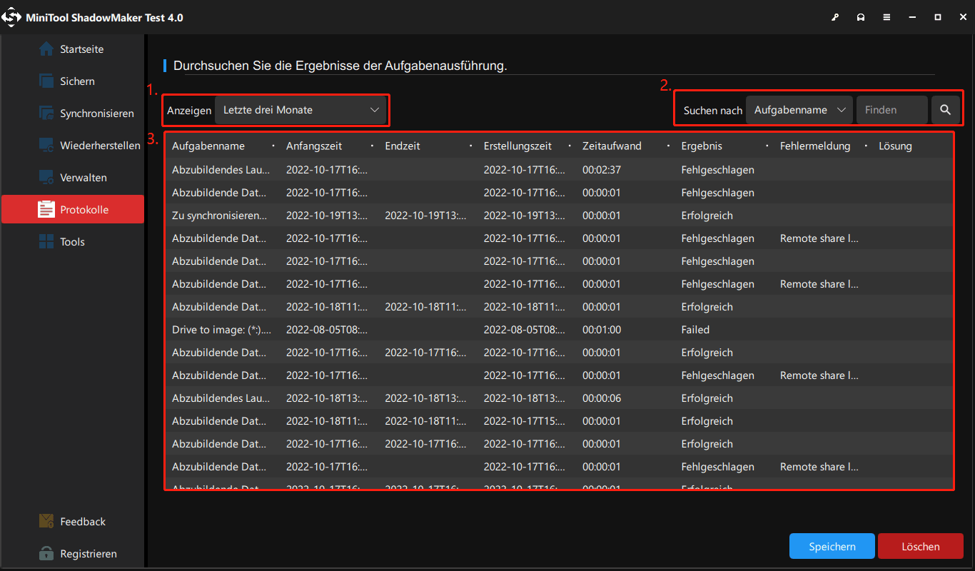Image resolution: width=975 pixels, height=571 pixels.
Task: Click the Protokolle logs icon
Action: (x=46, y=210)
